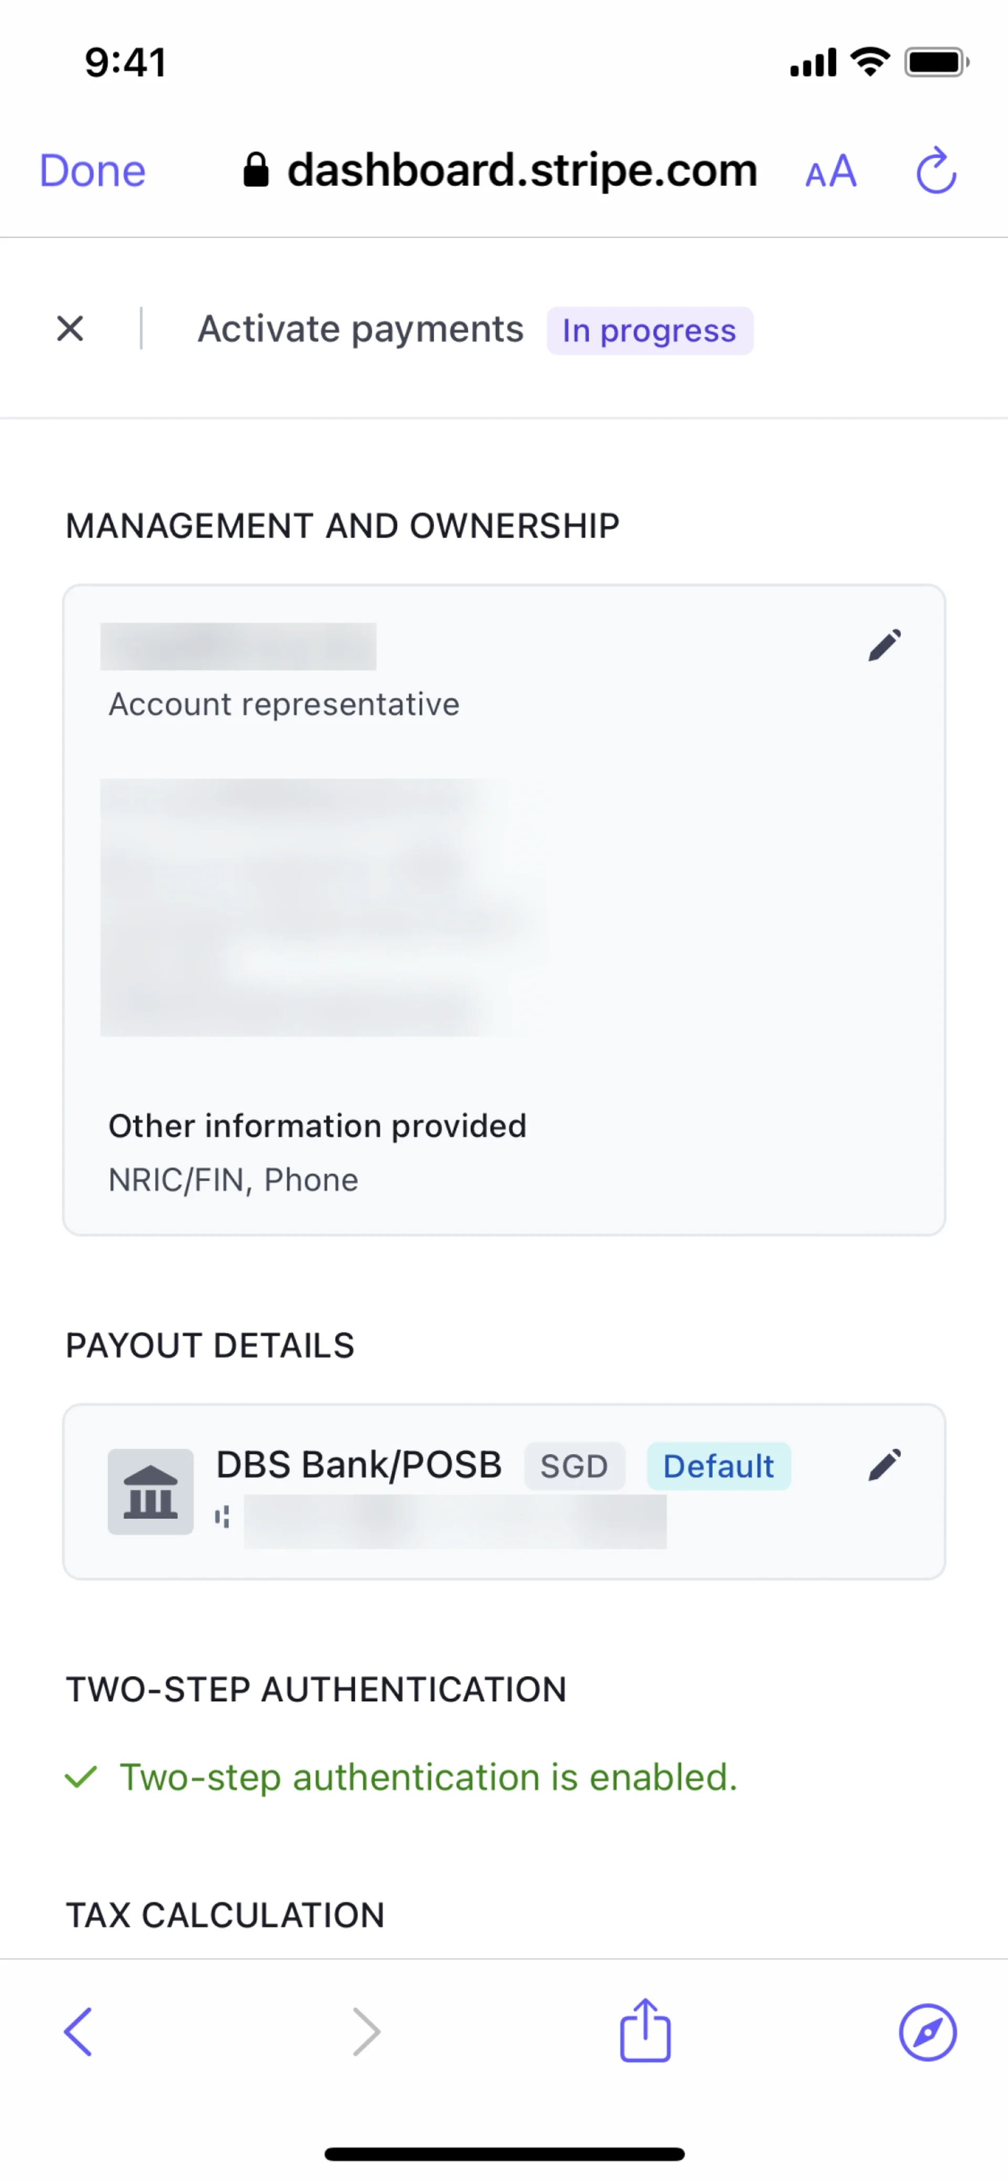This screenshot has height=2182, width=1008.
Task: Tap the browser forward arrow
Action: point(366,2031)
